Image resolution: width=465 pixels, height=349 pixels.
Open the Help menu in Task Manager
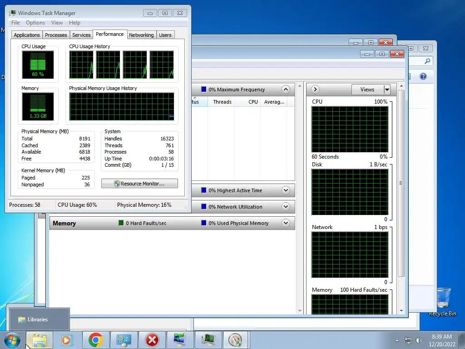(74, 23)
